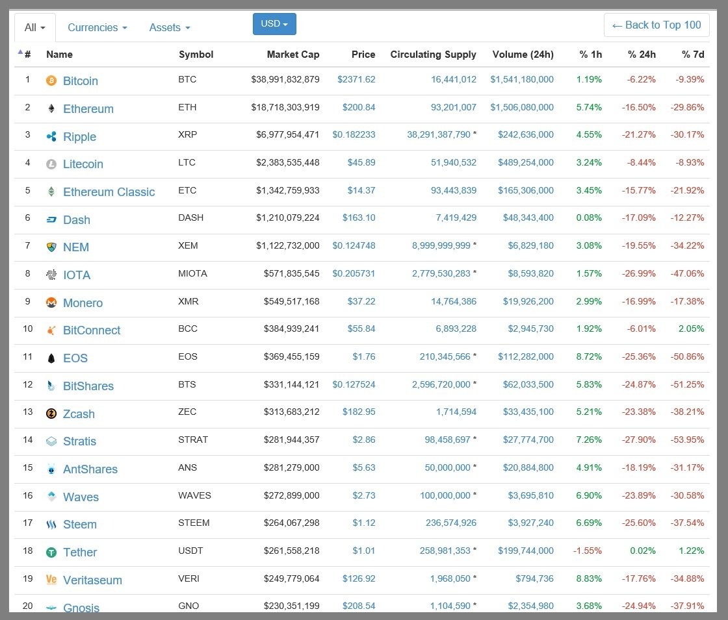Screen dimensions: 728x620
Task: Open the All filter tab dropdown
Action: (x=35, y=27)
